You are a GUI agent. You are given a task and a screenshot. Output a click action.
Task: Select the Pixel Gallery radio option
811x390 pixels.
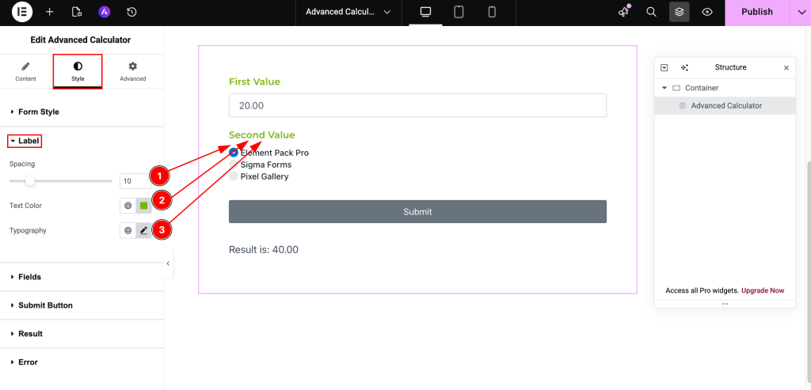point(234,176)
